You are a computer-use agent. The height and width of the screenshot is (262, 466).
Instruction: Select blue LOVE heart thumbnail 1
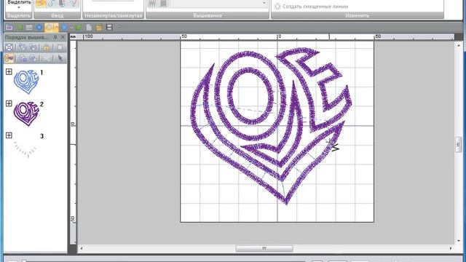pos(26,82)
